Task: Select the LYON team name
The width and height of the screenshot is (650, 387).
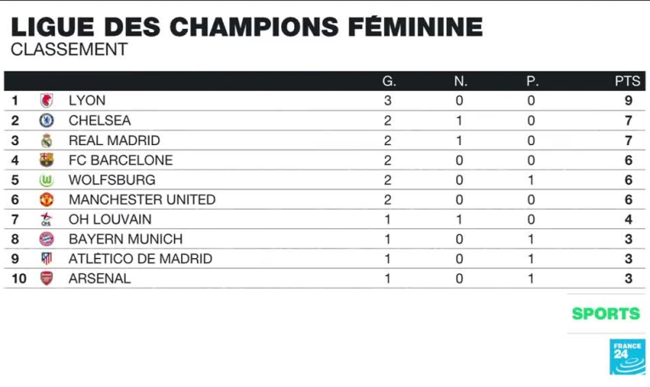Action: point(87,100)
